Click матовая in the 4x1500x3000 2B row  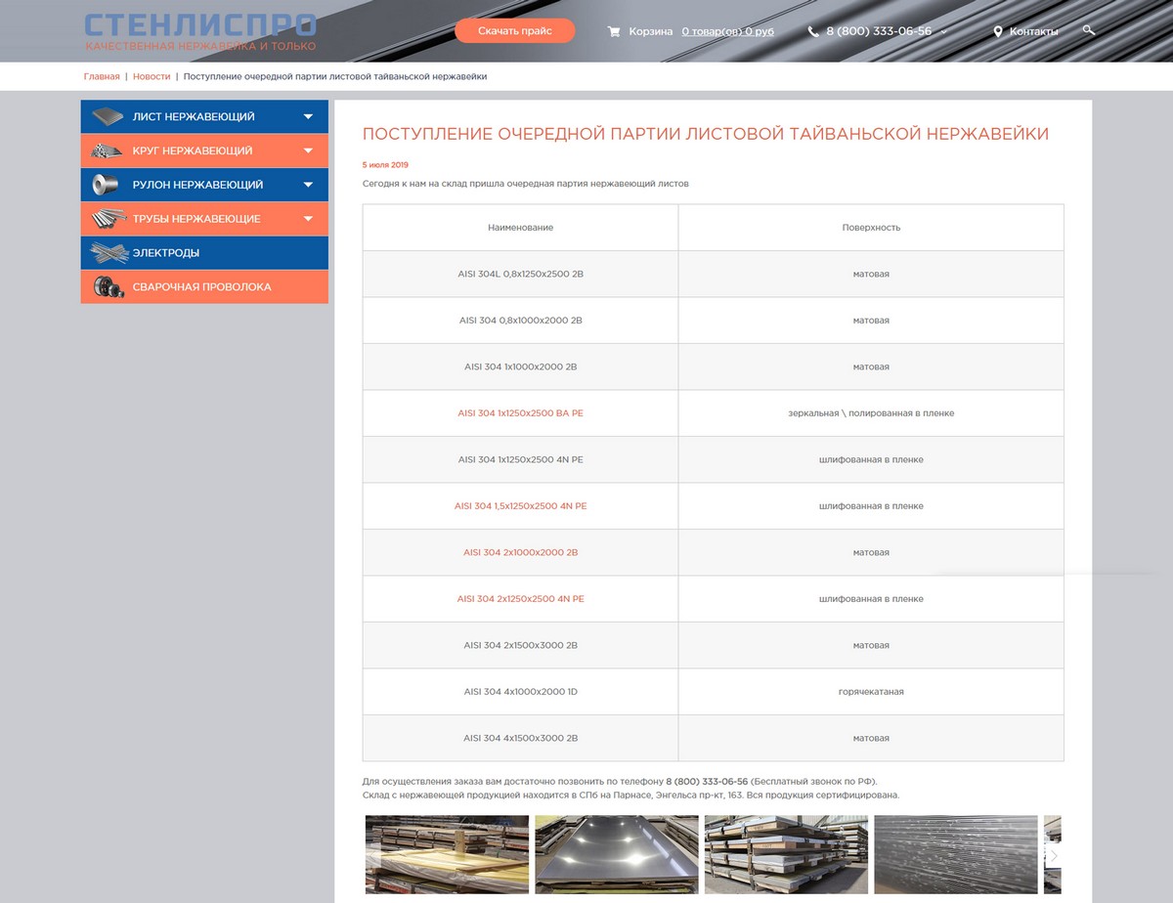871,738
